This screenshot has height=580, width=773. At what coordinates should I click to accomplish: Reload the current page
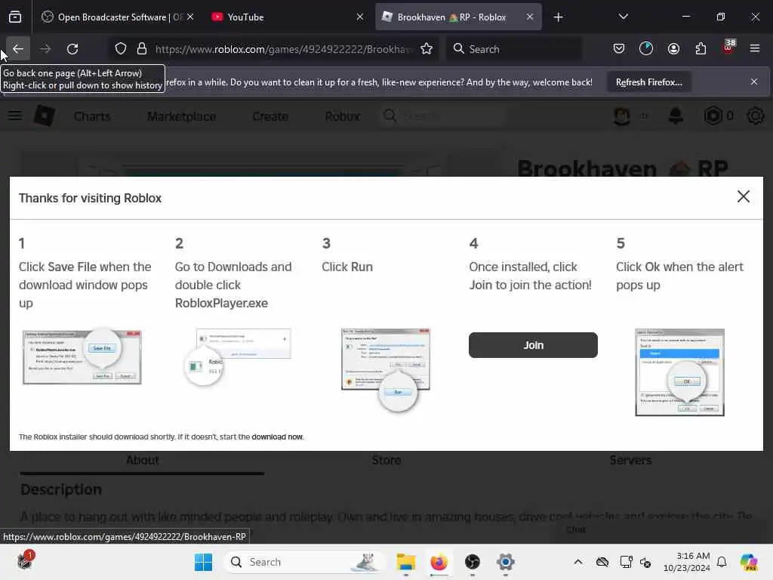[x=72, y=49]
